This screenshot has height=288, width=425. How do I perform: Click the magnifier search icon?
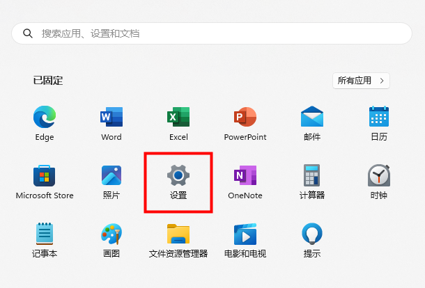[x=28, y=33]
